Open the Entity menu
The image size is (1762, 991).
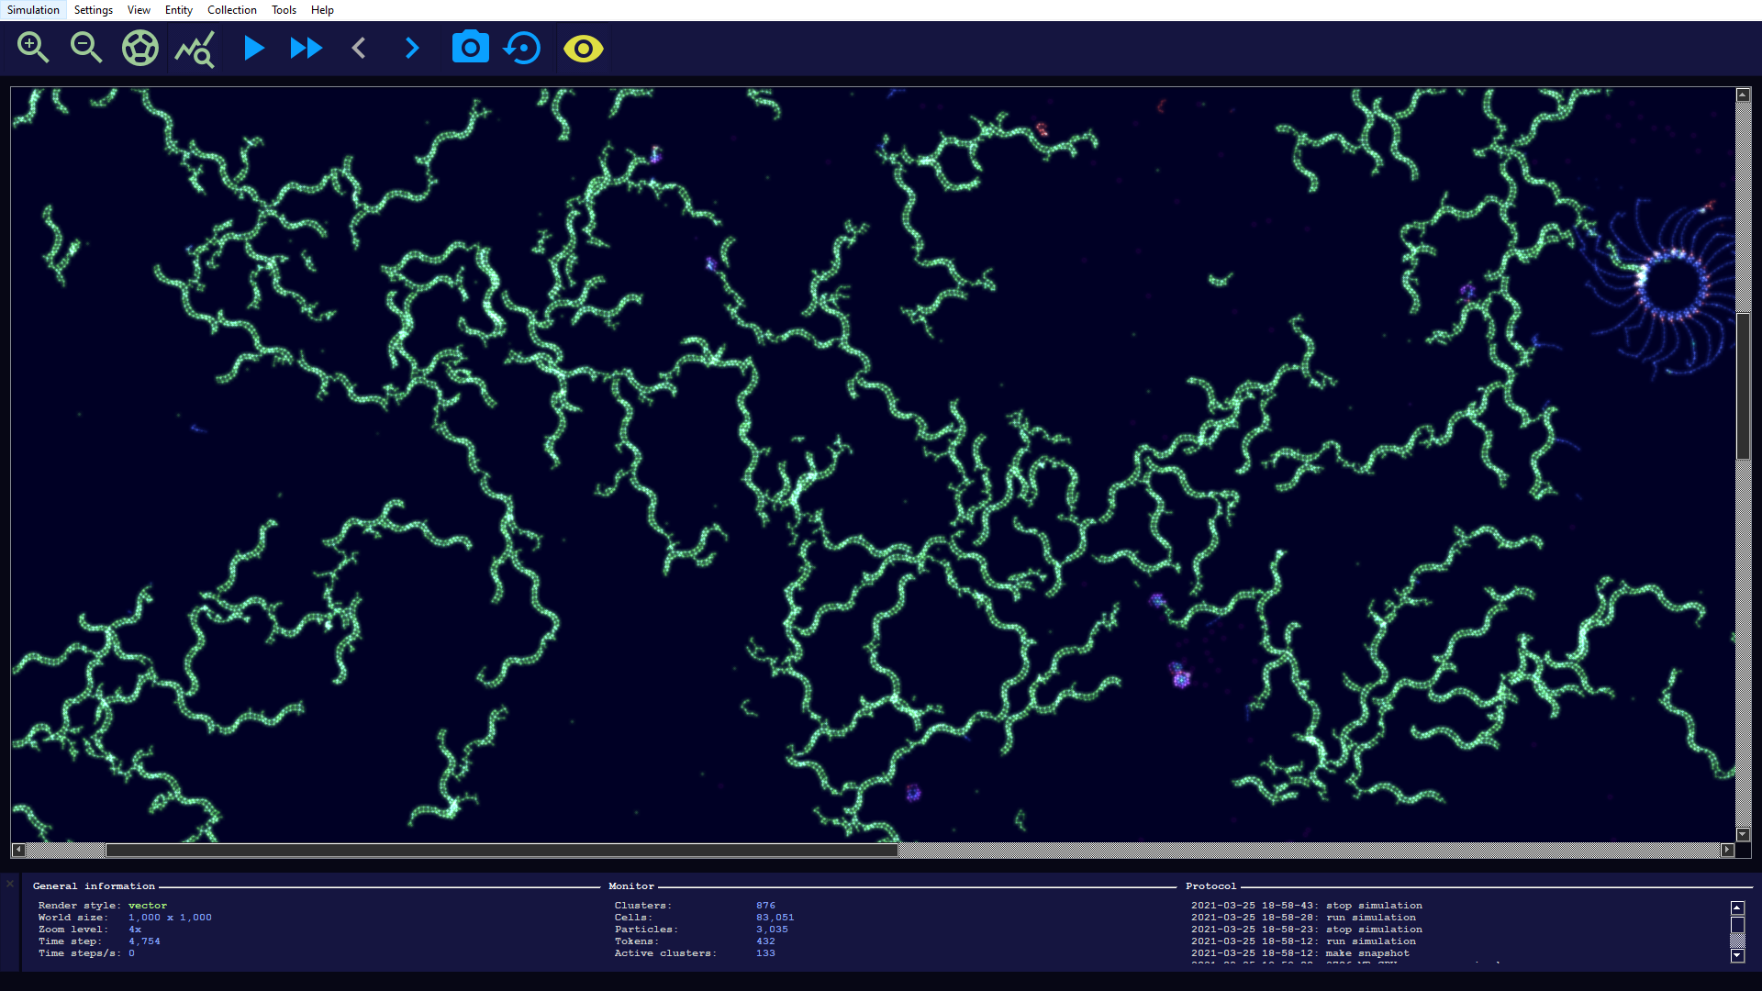178,10
